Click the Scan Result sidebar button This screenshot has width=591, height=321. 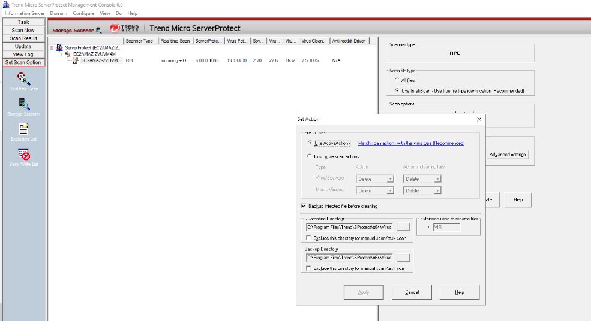23,38
